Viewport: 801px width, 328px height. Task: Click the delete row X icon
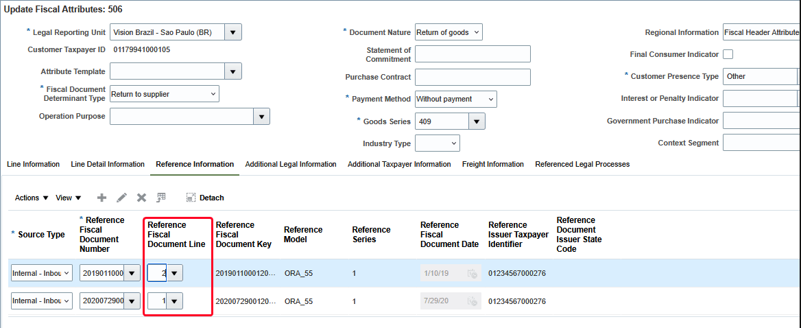141,198
